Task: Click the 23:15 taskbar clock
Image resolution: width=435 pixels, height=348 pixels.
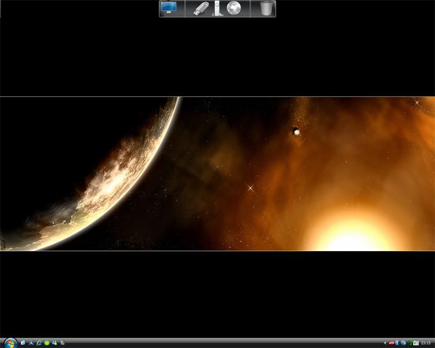Action: [426, 343]
